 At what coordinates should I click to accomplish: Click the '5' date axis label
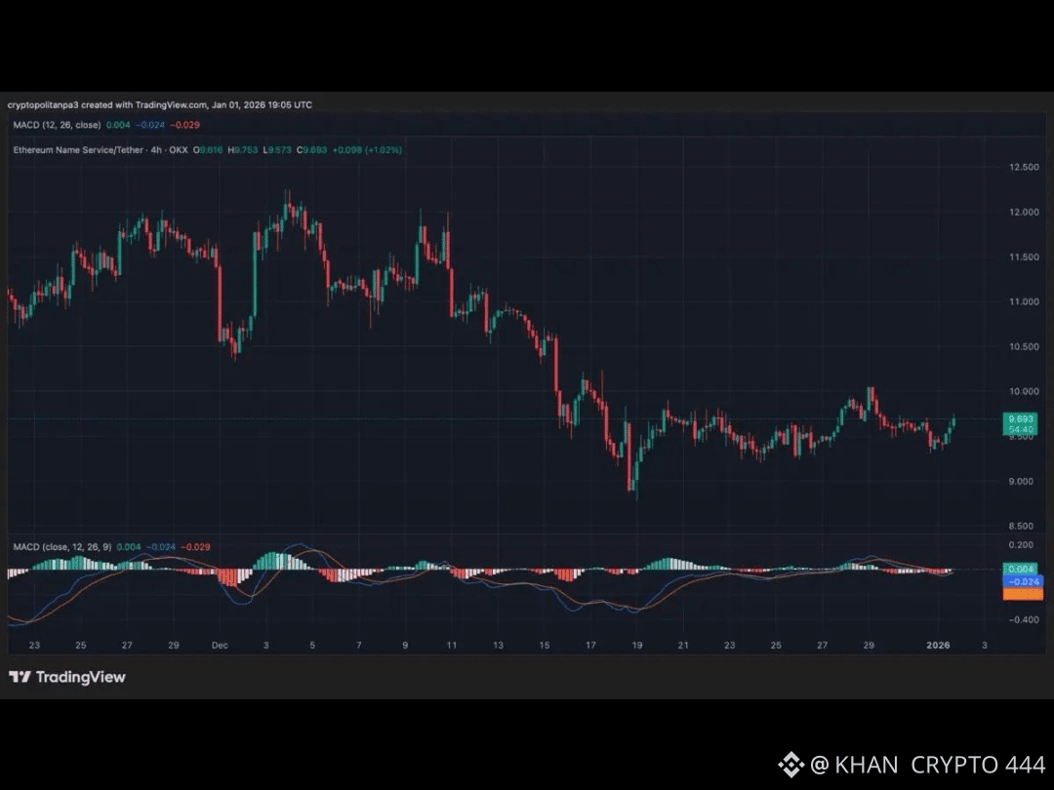coord(312,645)
